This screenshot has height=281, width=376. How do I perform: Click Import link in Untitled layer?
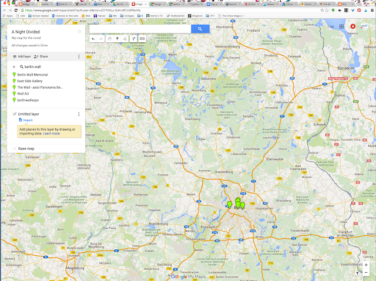tap(26, 120)
